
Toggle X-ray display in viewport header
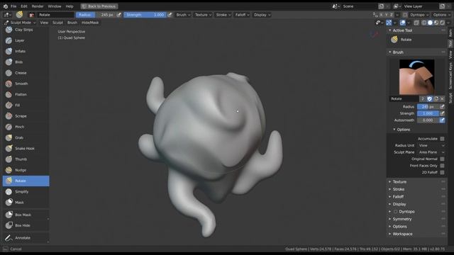click(x=416, y=23)
